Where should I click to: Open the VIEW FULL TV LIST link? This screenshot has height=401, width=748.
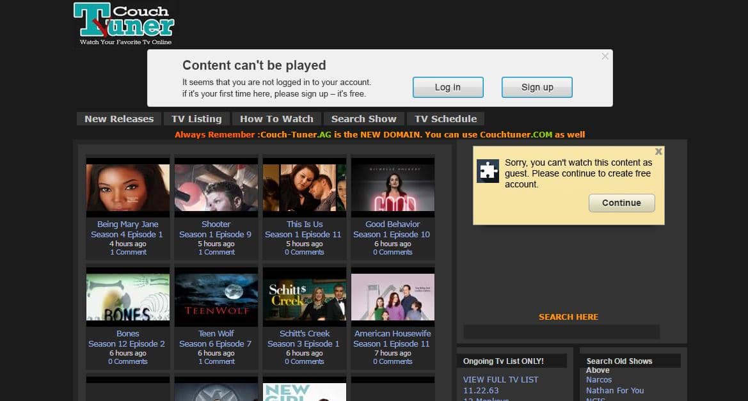[500, 379]
